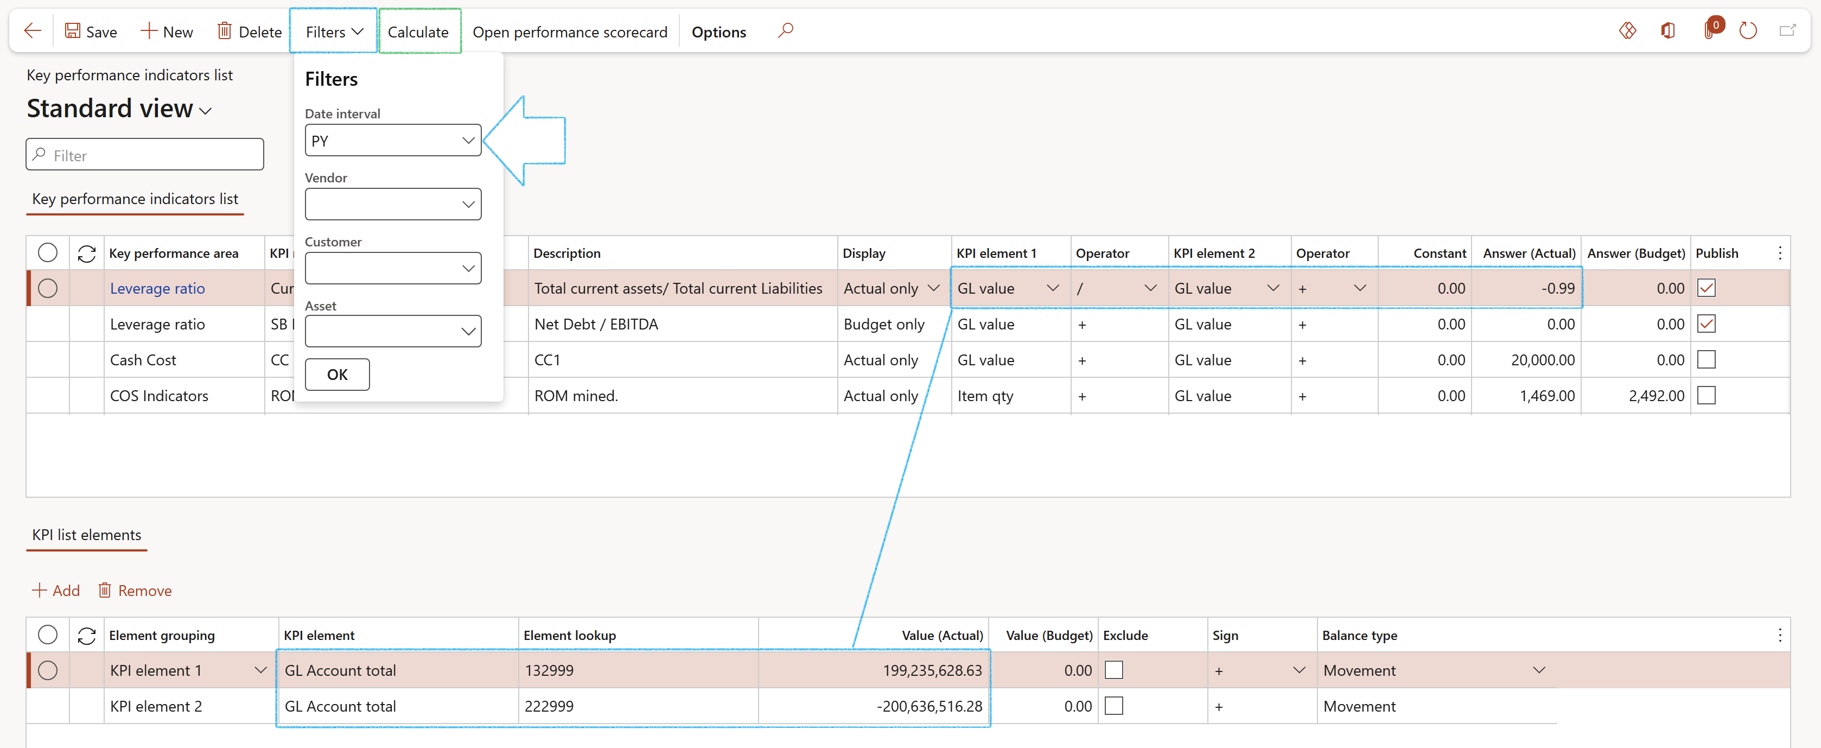Open the Date interval dropdown

click(467, 141)
